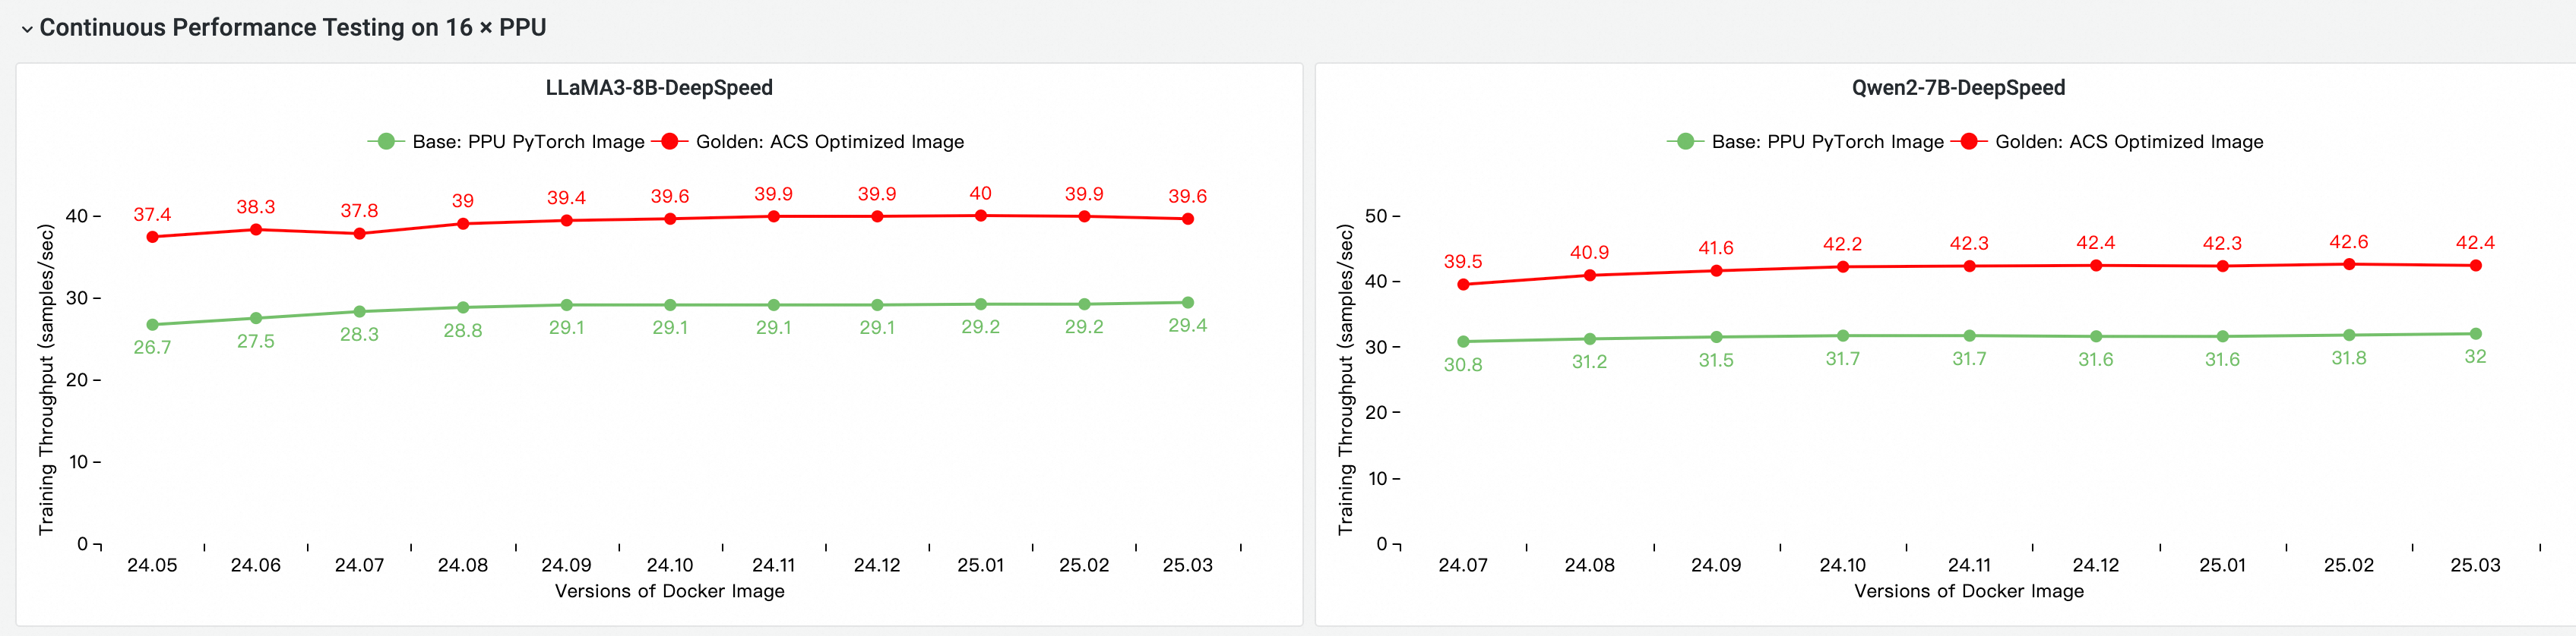Screen dimensions: 2576x636
Task: Open the LLaMA3-8B-DeepSpeed panel title menu
Action: click(x=658, y=88)
